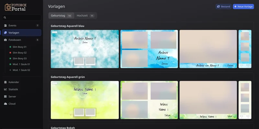Viewport: 259px width, 129px height.
Task: Open Fotoboxen in the sidebar
Action: tap(21, 40)
